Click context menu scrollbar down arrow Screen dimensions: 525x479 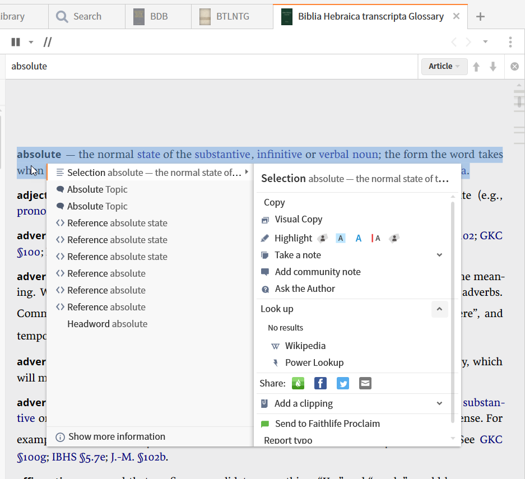453,438
